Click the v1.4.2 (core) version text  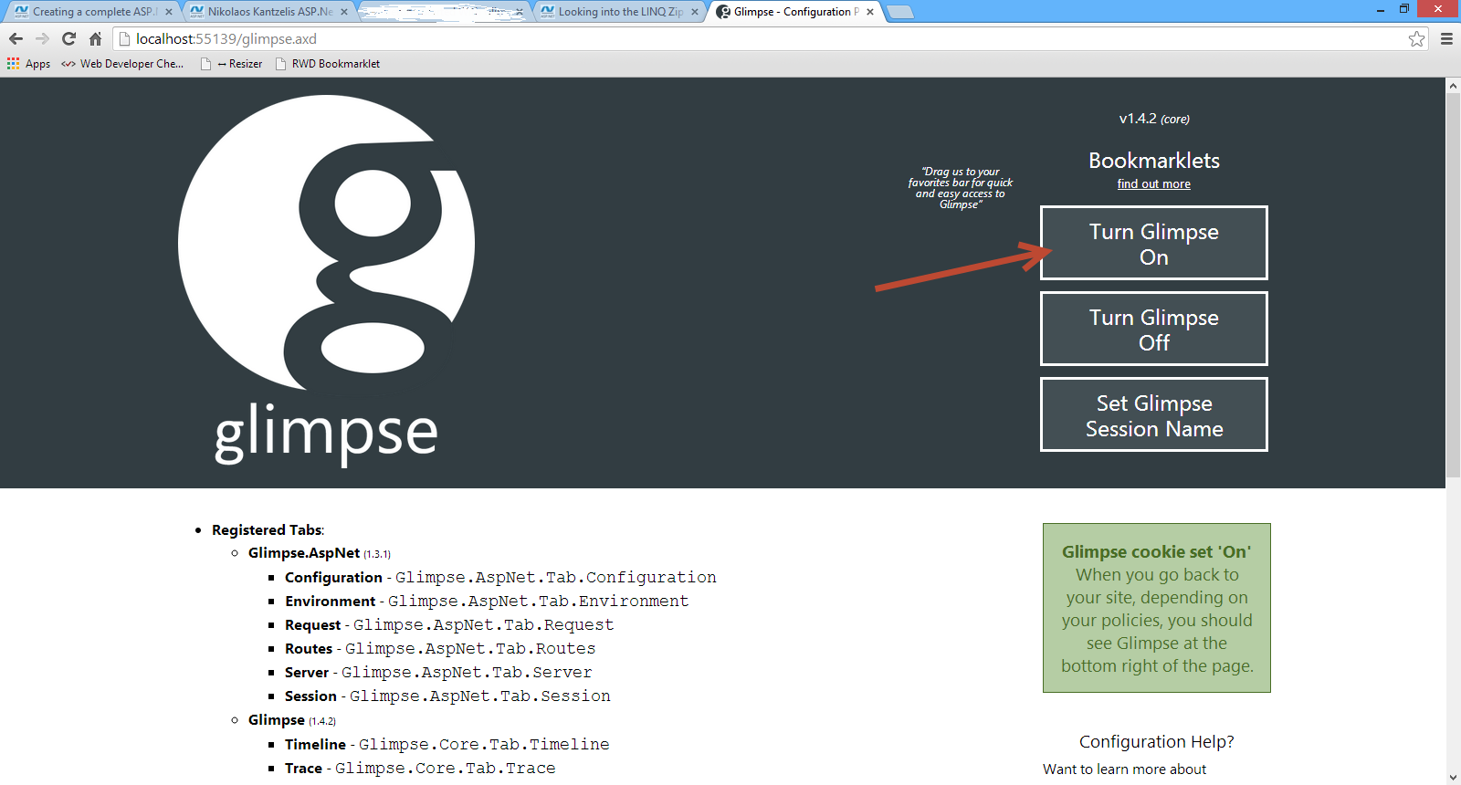pos(1154,119)
